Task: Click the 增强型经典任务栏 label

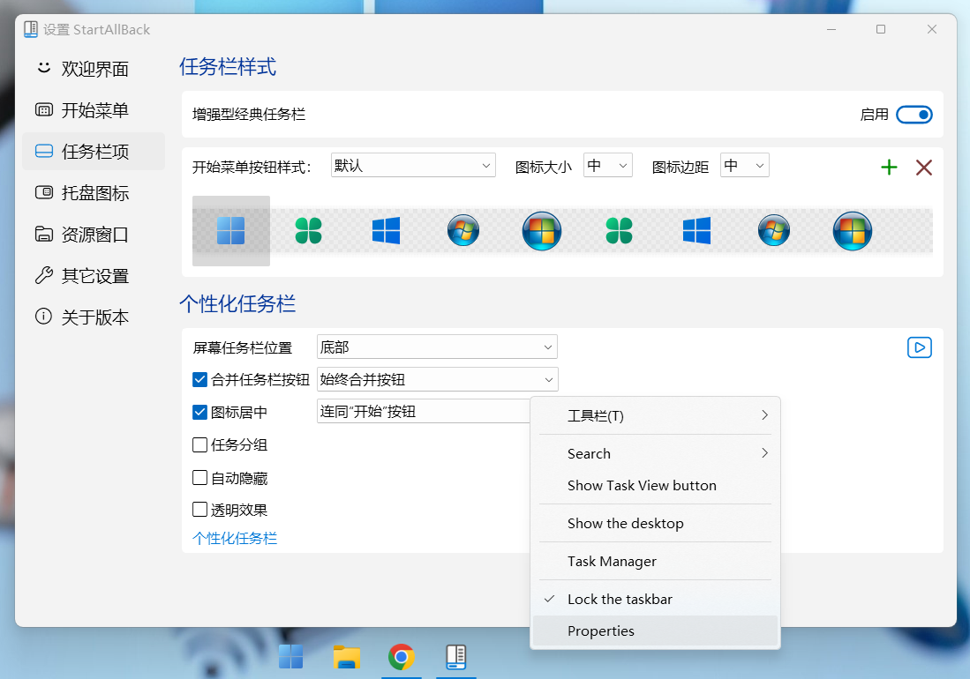Action: (x=249, y=115)
